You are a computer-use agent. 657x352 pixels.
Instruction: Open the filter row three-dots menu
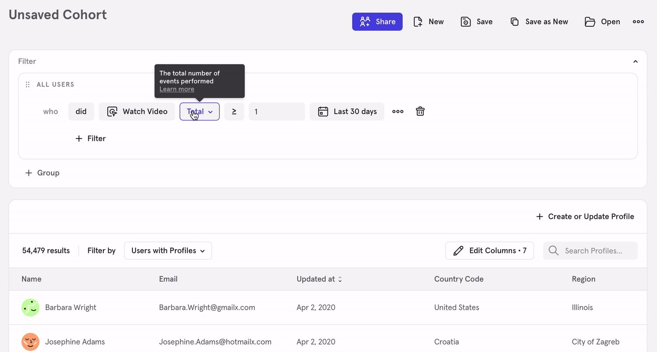[x=398, y=112]
